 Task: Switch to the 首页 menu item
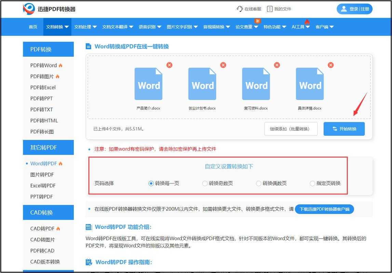[x=33, y=27]
